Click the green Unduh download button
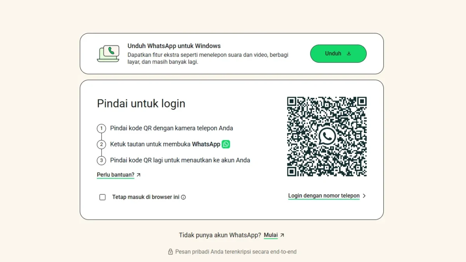This screenshot has height=262, width=466. coord(338,54)
